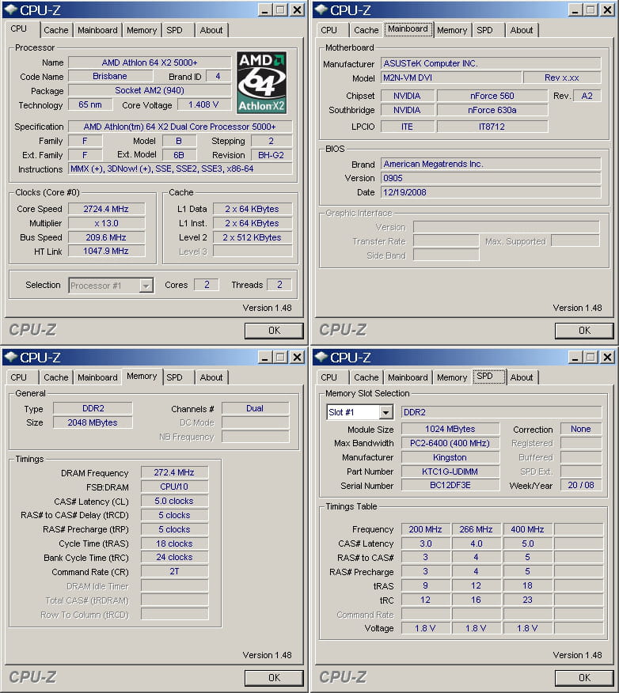Click BIOS date '12/19/2008'
Image resolution: width=619 pixels, height=693 pixels.
point(490,192)
